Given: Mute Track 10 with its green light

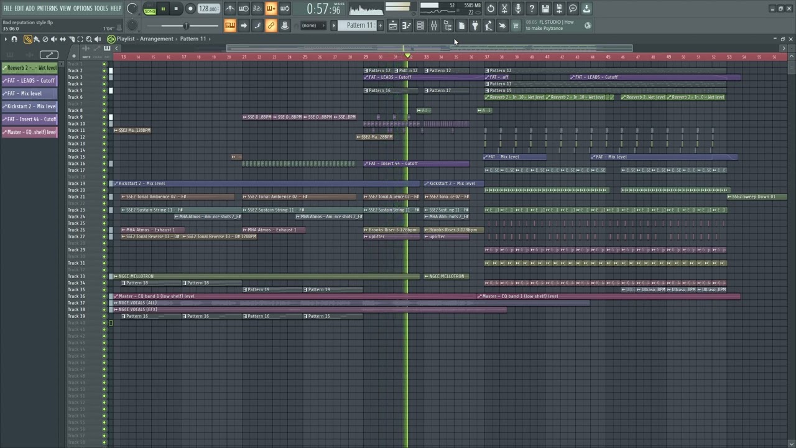Looking at the screenshot, I should [104, 124].
